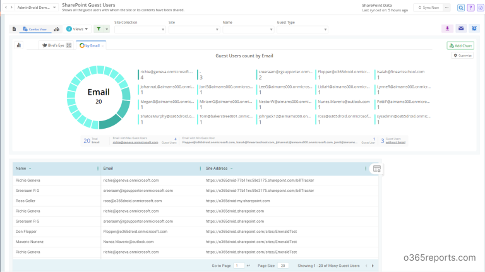Click the search magnifier icon
This screenshot has width=485, height=272.
[x=461, y=8]
